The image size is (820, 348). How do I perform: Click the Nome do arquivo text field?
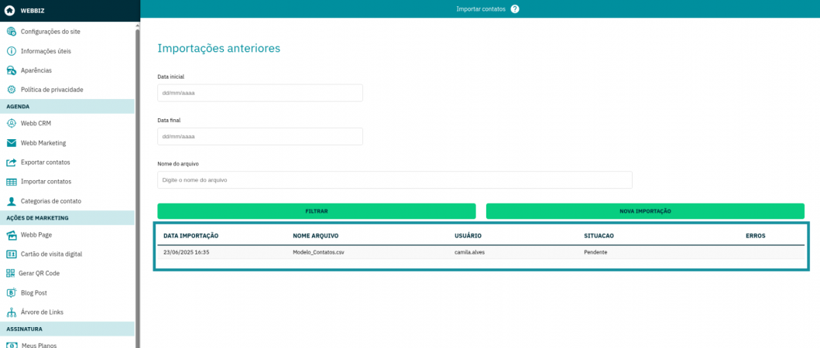click(394, 179)
